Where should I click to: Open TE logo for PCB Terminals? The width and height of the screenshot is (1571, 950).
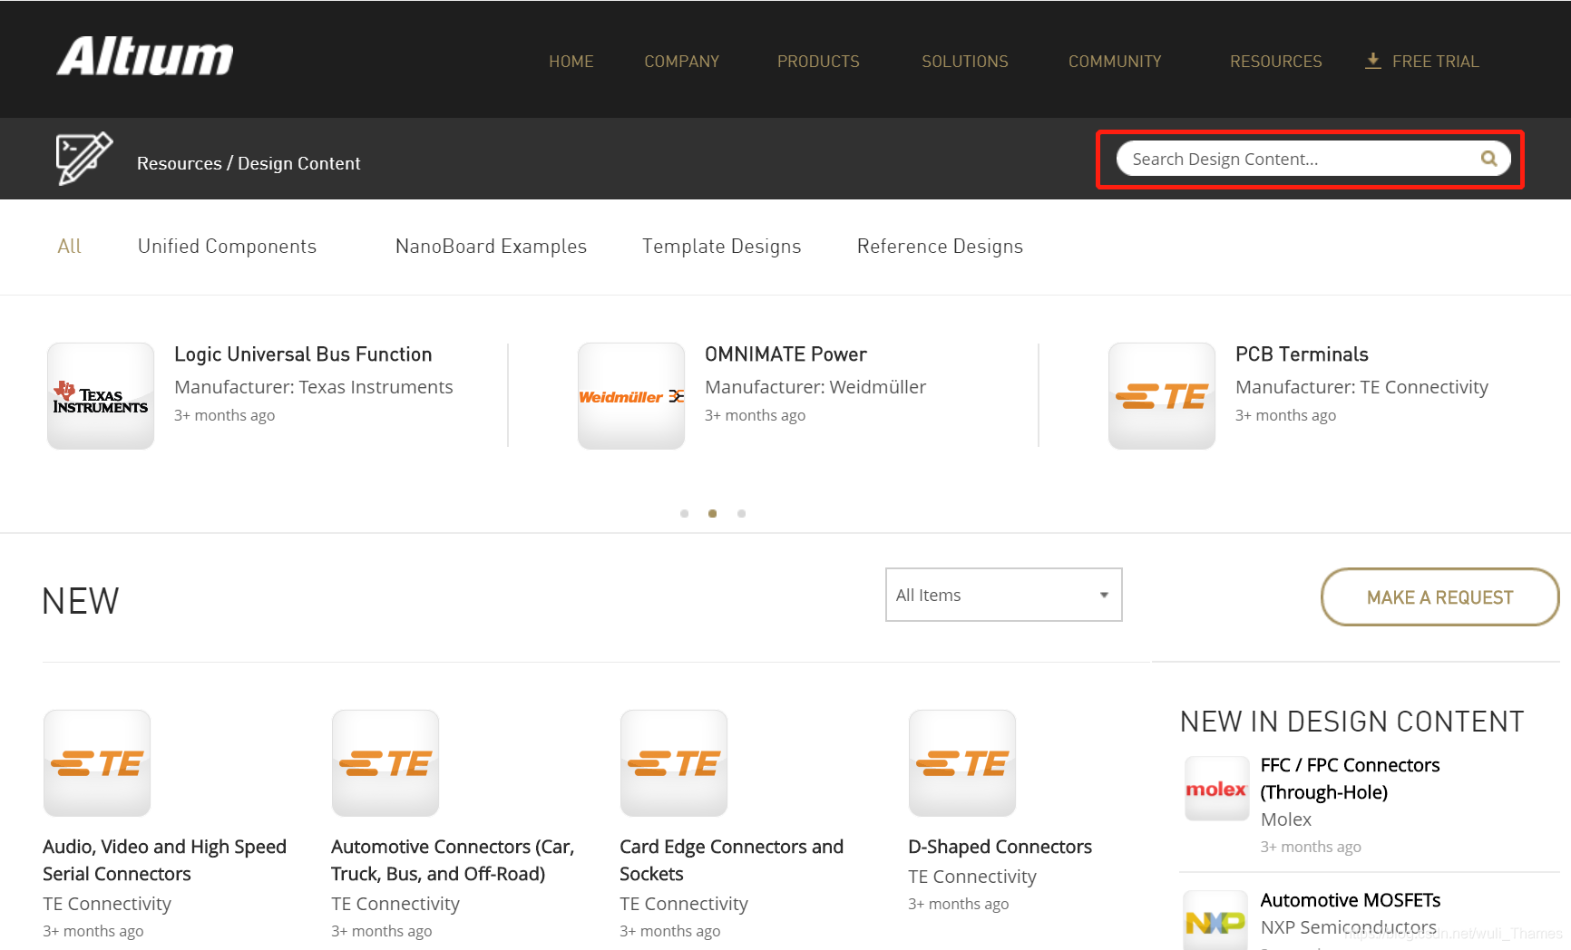pyautogui.click(x=1162, y=396)
